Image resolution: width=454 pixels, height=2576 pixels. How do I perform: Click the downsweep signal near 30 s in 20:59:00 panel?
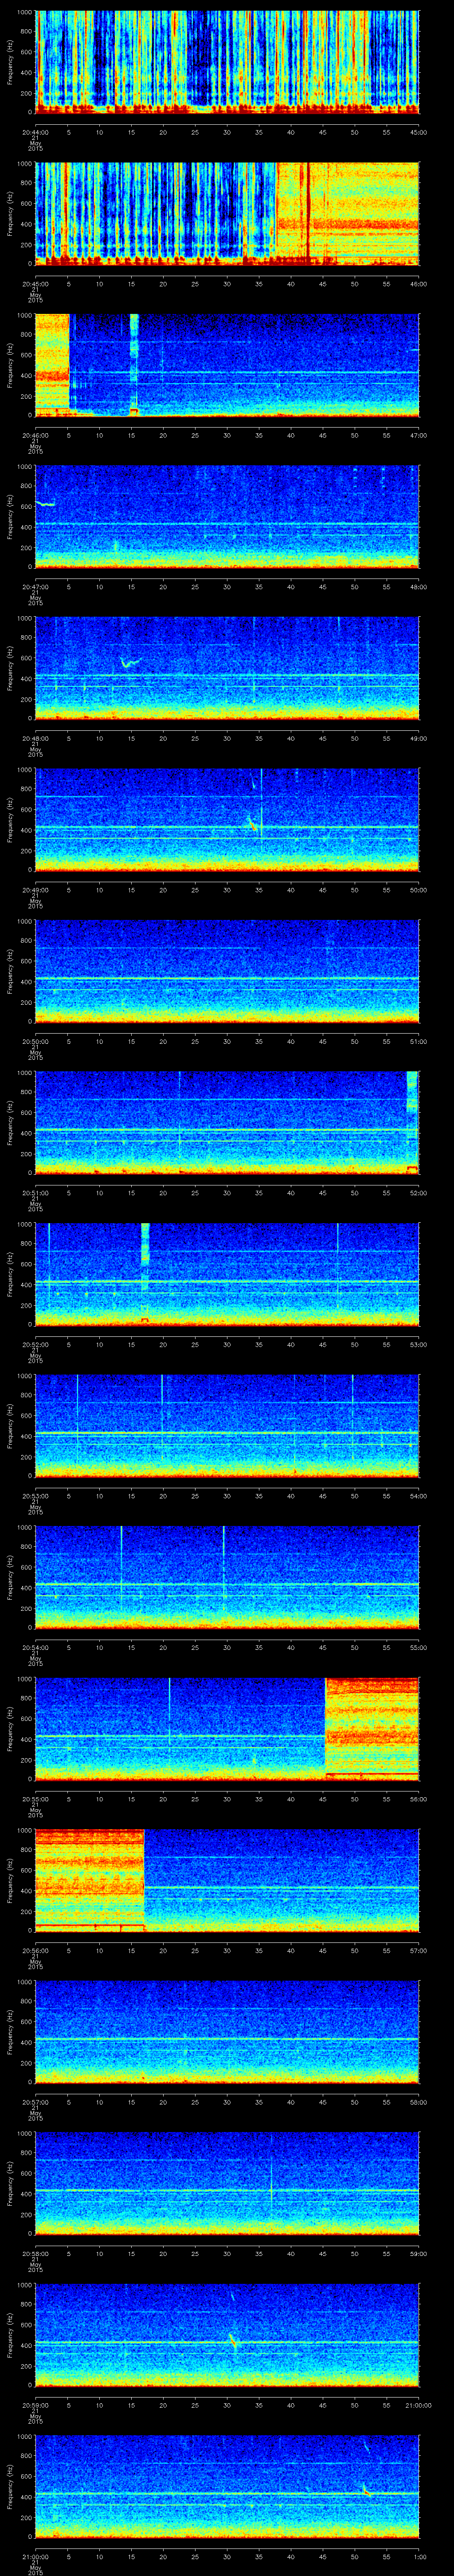(232, 2341)
